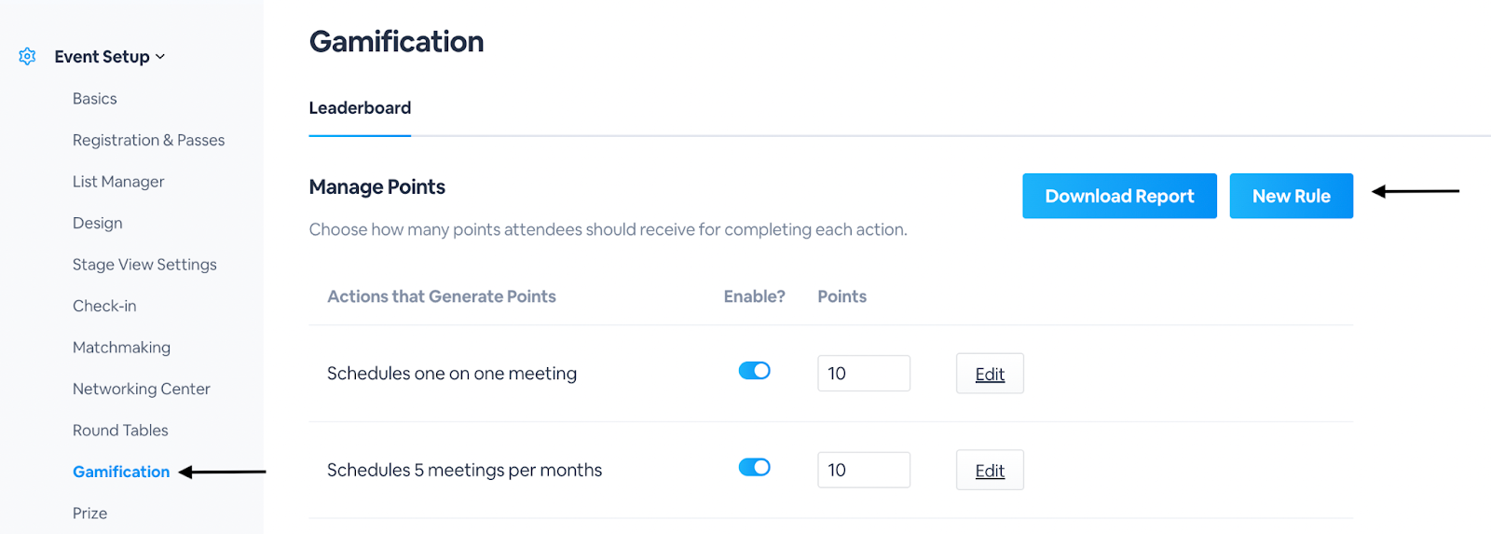1491x534 pixels.
Task: Select Design in Event Setup menu
Action: point(98,223)
